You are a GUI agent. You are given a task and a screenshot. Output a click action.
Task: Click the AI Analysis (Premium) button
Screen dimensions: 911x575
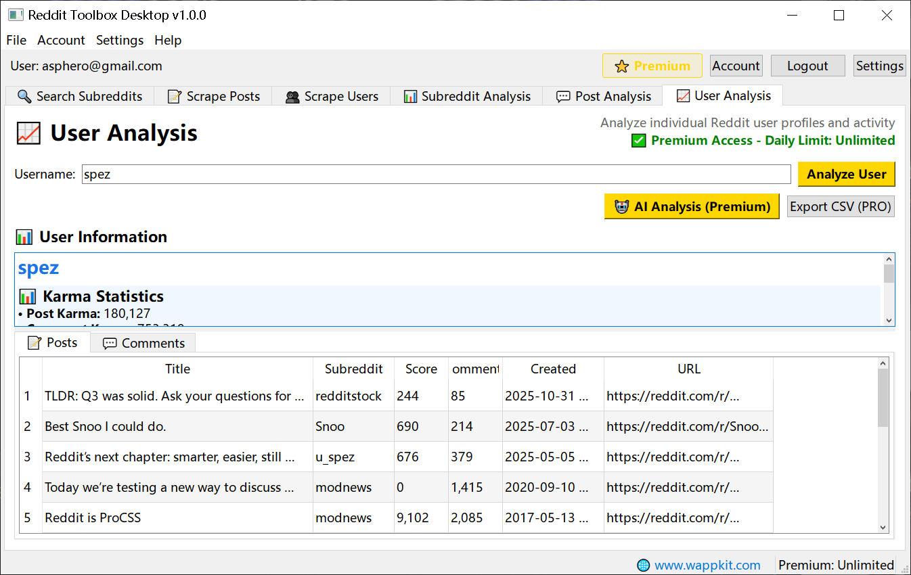tap(692, 206)
